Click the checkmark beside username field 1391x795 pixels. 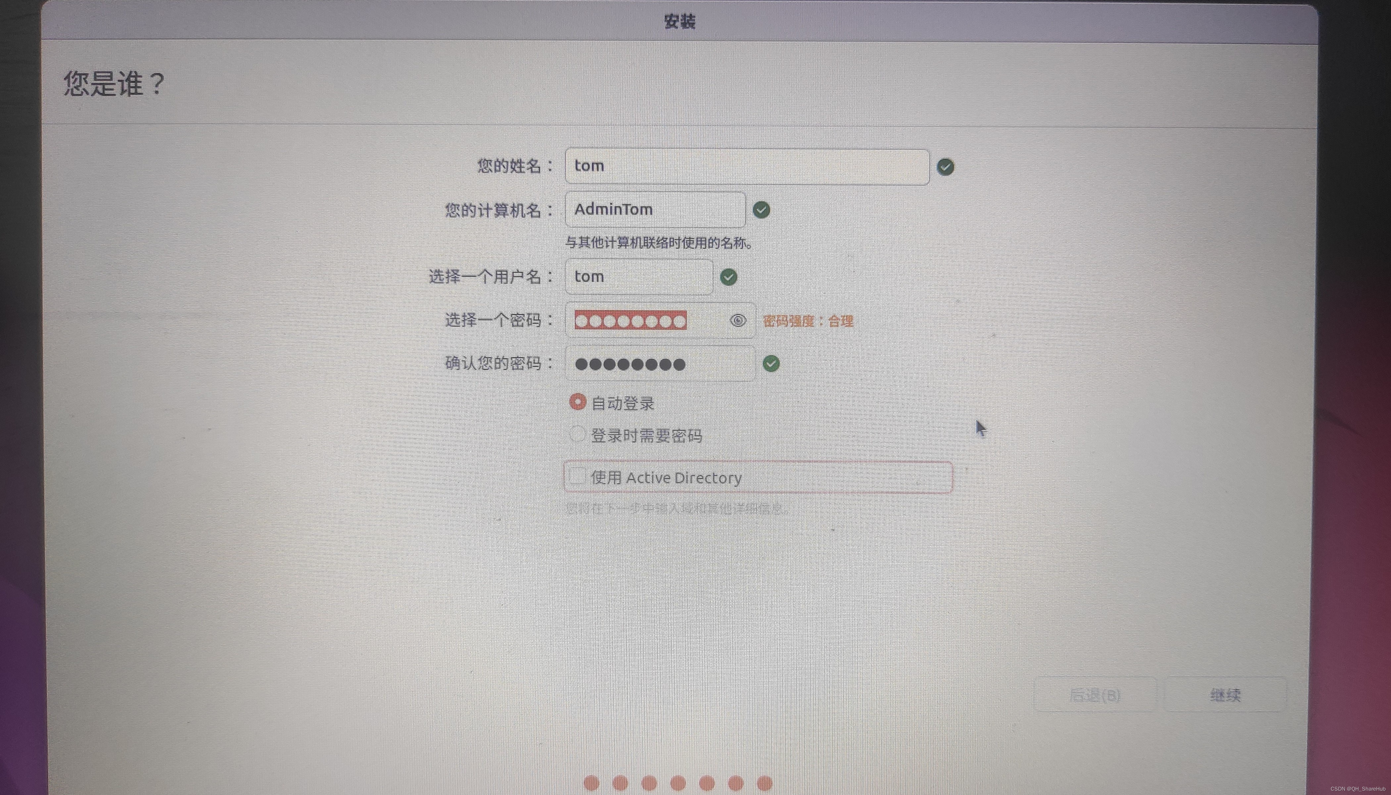click(728, 277)
